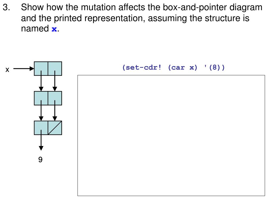Click the question number 3.

(x=6, y=7)
